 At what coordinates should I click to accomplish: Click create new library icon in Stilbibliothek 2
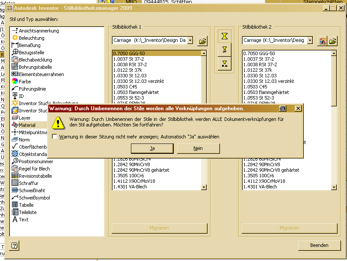(x=323, y=41)
